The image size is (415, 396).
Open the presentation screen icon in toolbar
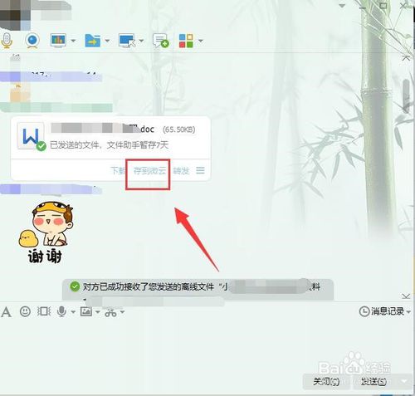click(58, 41)
